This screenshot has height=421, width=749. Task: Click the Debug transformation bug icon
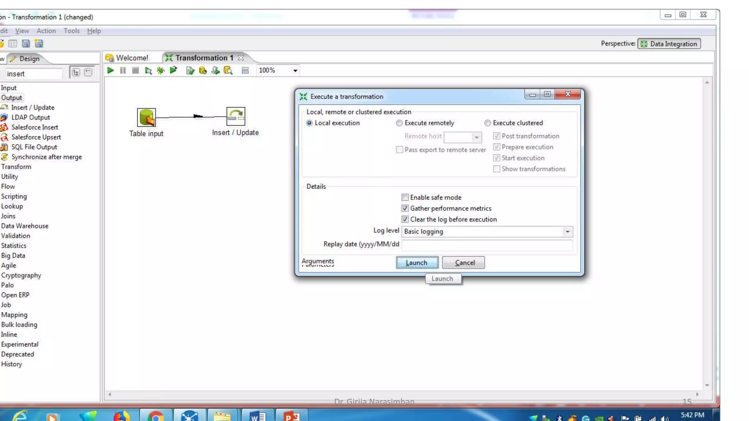point(161,71)
